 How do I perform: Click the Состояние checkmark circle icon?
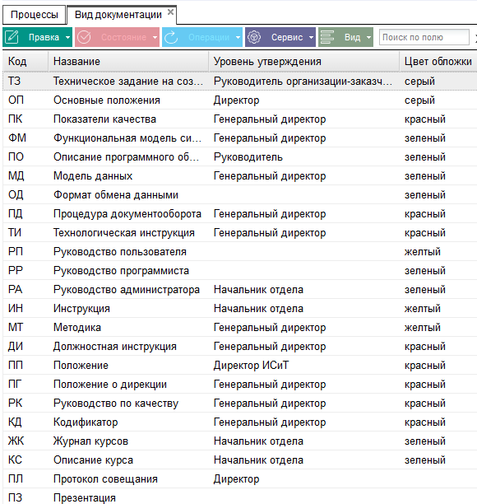click(84, 37)
